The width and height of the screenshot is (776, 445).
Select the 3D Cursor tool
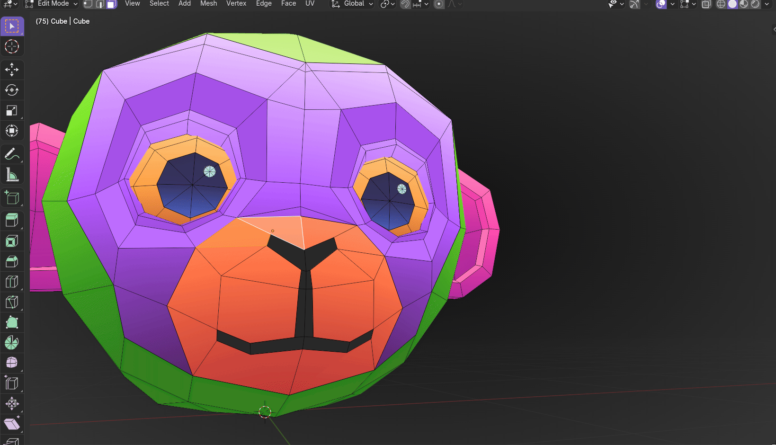pyautogui.click(x=12, y=46)
